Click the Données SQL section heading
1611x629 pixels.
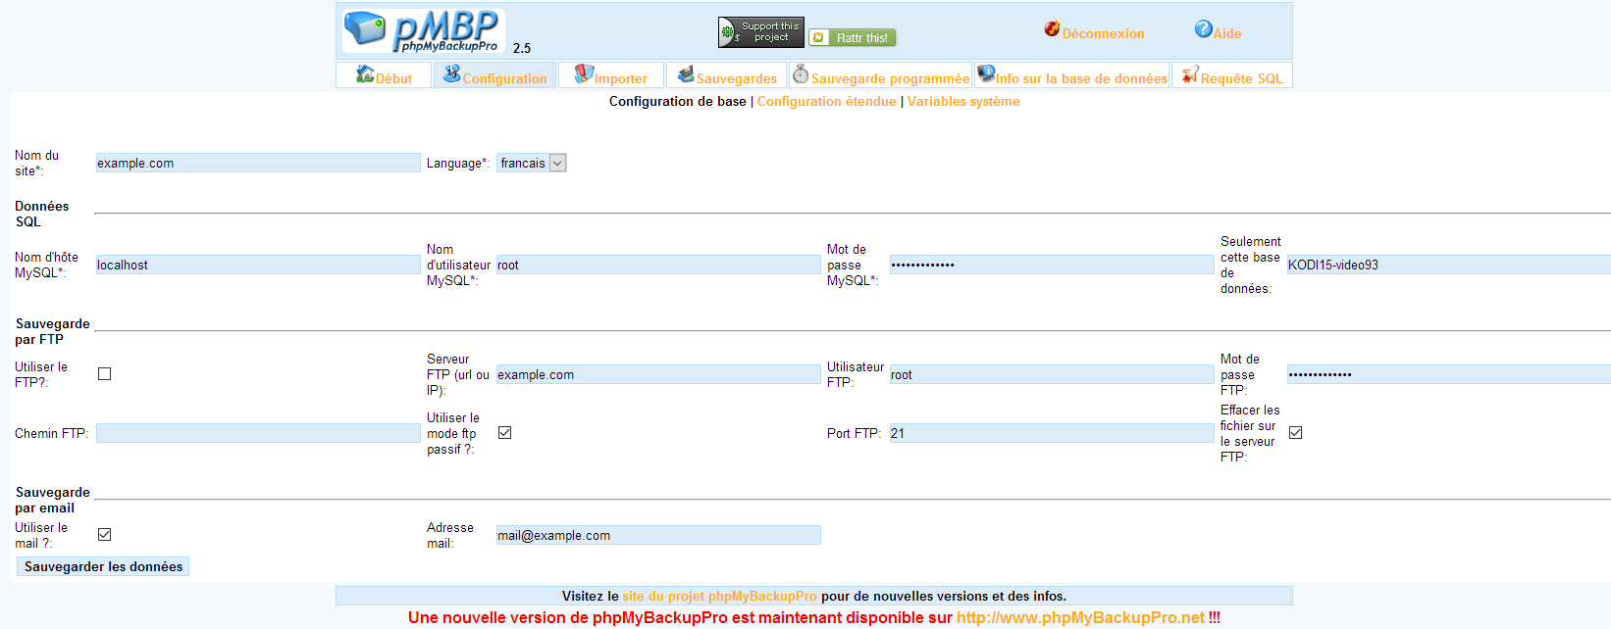[x=42, y=215]
